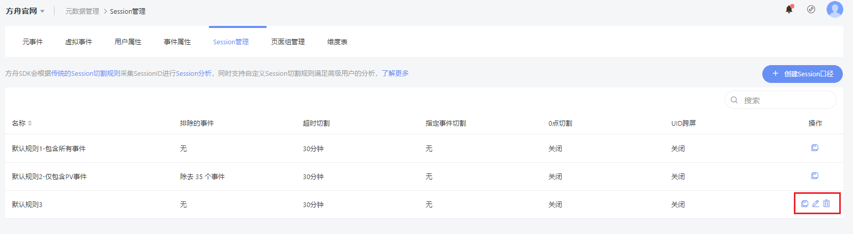
Task: Switch to the 元事件 tab
Action: click(33, 42)
